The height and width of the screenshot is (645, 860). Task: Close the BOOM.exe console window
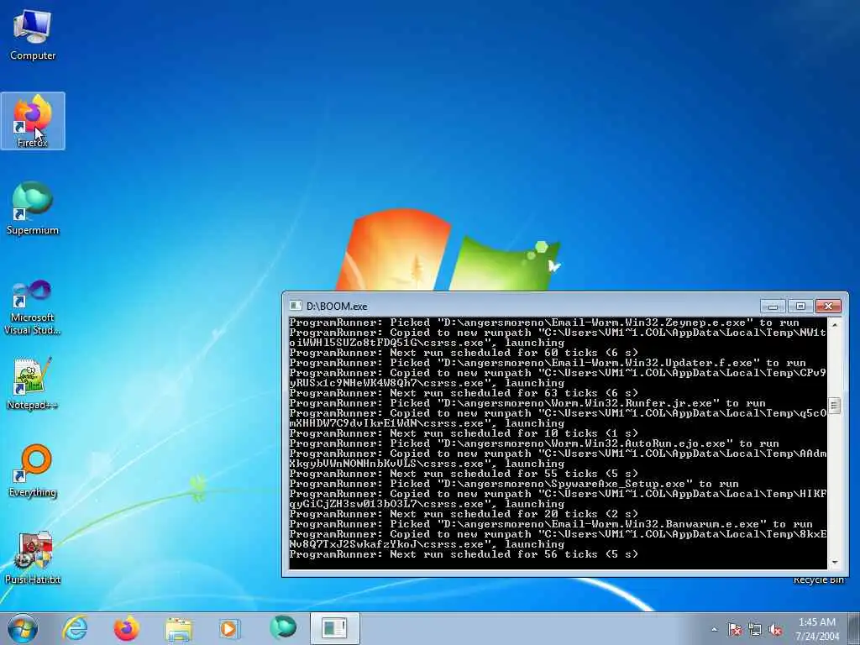[828, 306]
